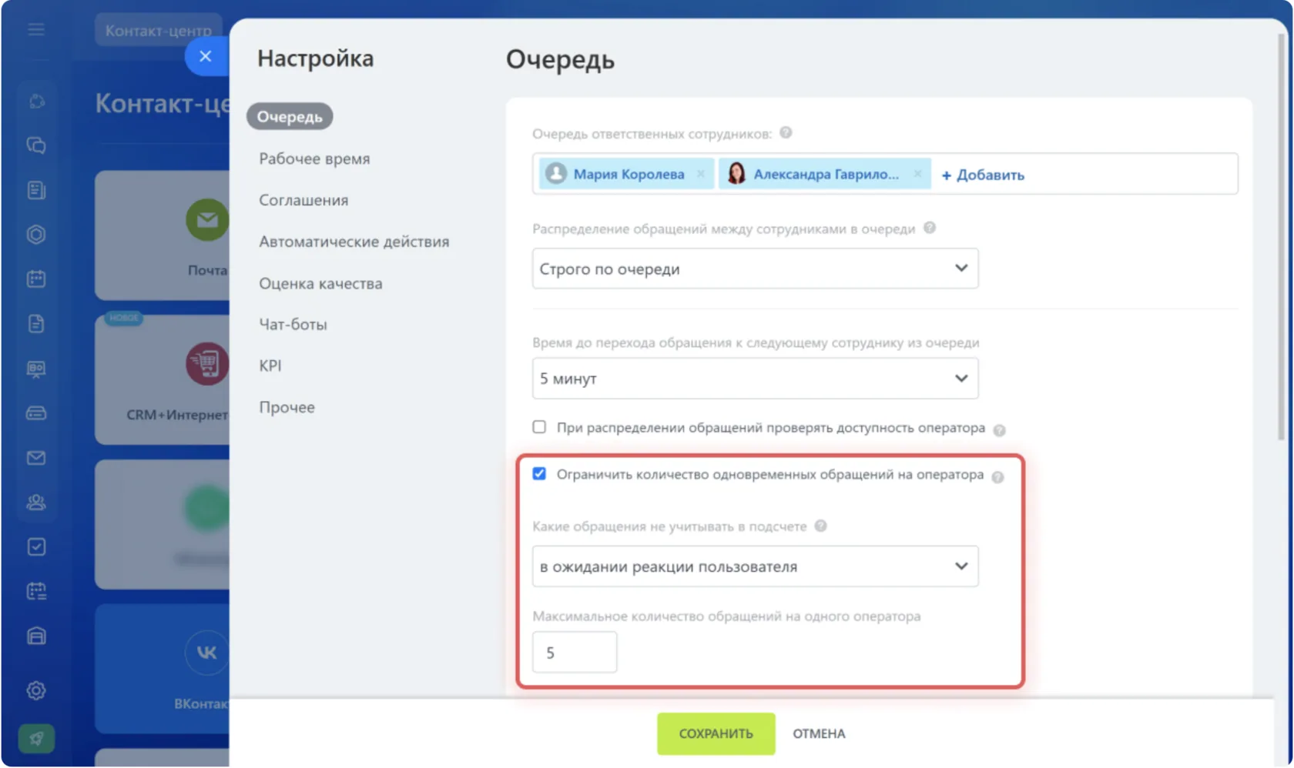Open the KPI section
Image resolution: width=1294 pixels, height=768 pixels.
tap(270, 366)
